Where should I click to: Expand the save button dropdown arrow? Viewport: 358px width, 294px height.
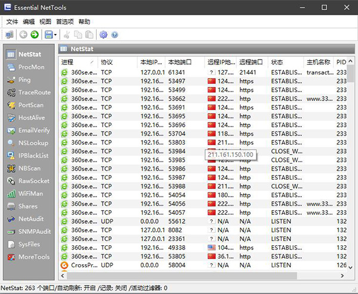pos(55,35)
